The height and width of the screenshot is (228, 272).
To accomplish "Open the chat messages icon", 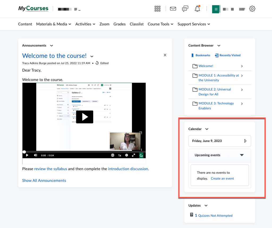I will 185,8.
